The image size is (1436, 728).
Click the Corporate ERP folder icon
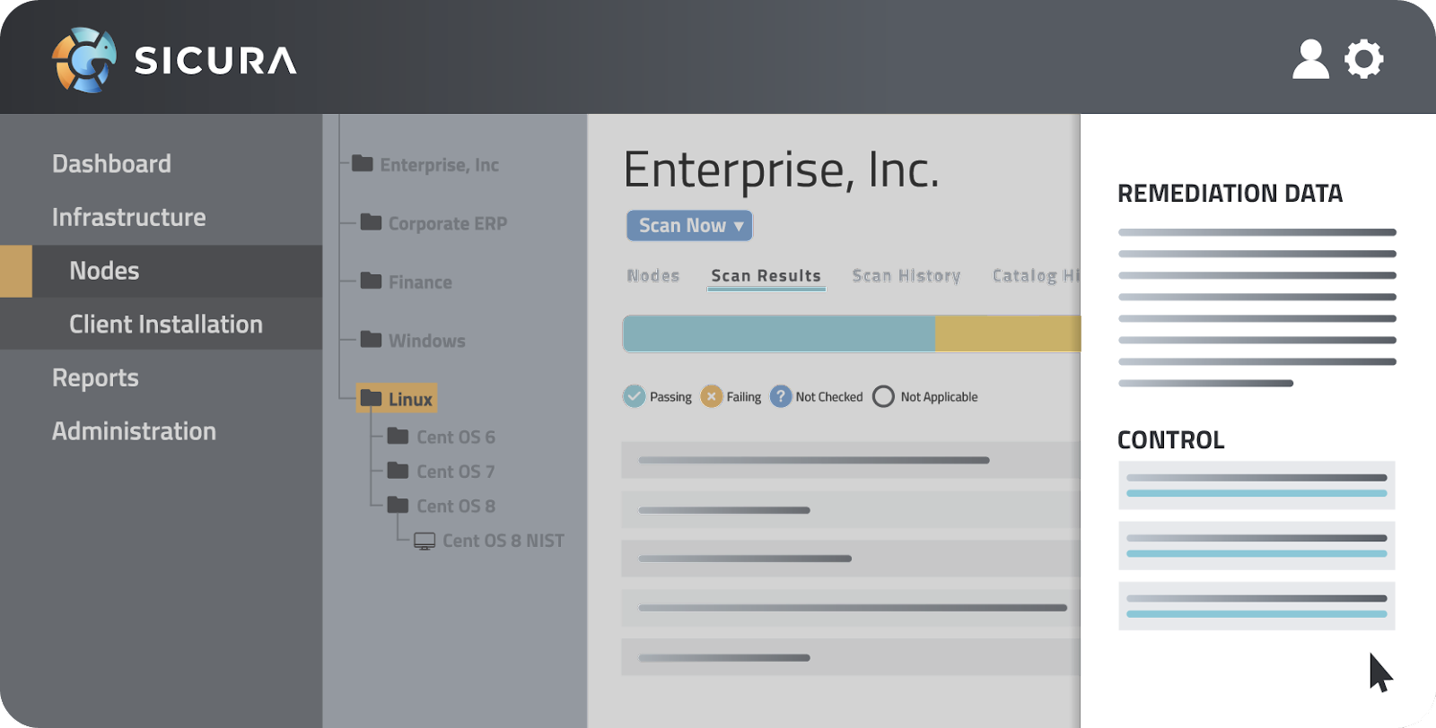click(371, 221)
